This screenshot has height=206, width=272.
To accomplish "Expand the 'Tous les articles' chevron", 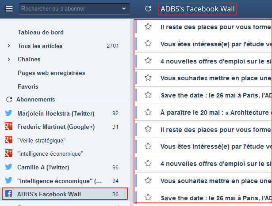I will [9, 46].
